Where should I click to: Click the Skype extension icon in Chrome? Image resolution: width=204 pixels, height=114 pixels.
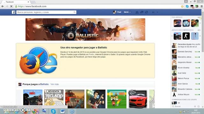tap(187, 6)
